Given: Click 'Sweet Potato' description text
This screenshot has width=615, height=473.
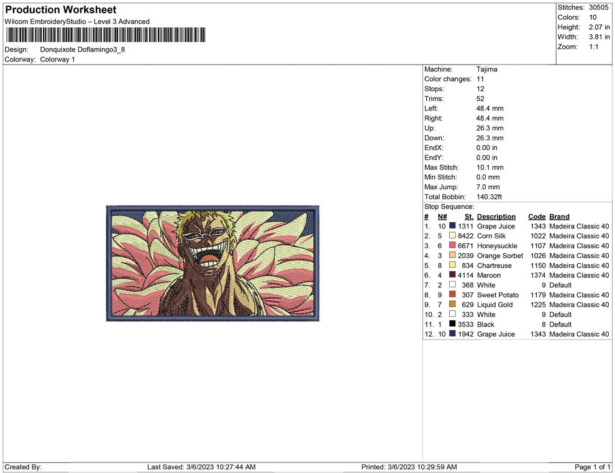Looking at the screenshot, I should click(498, 295).
